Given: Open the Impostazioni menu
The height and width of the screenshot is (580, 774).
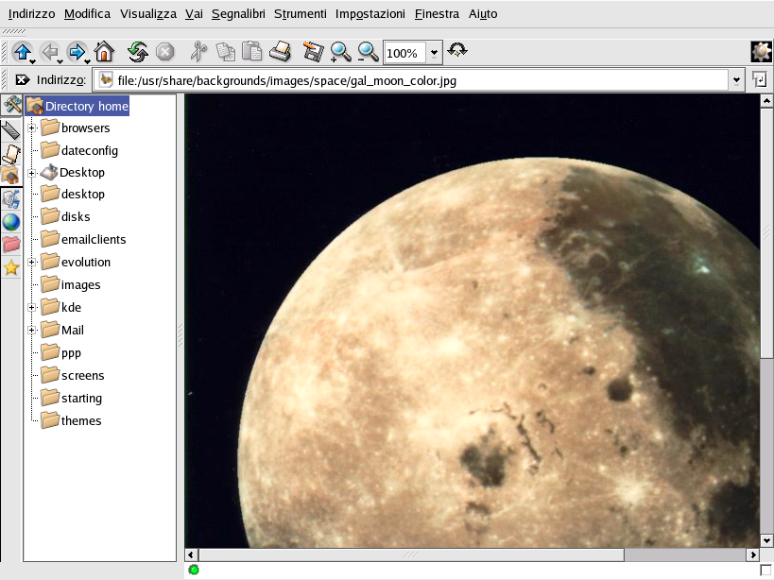Looking at the screenshot, I should tap(370, 14).
